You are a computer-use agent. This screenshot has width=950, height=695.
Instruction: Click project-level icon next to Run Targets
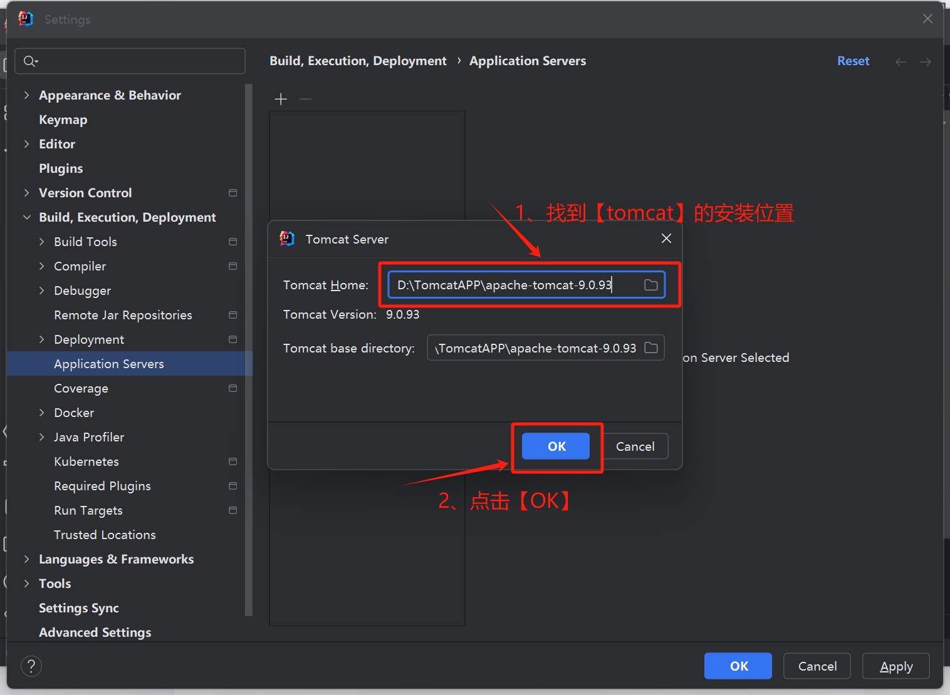(x=233, y=510)
